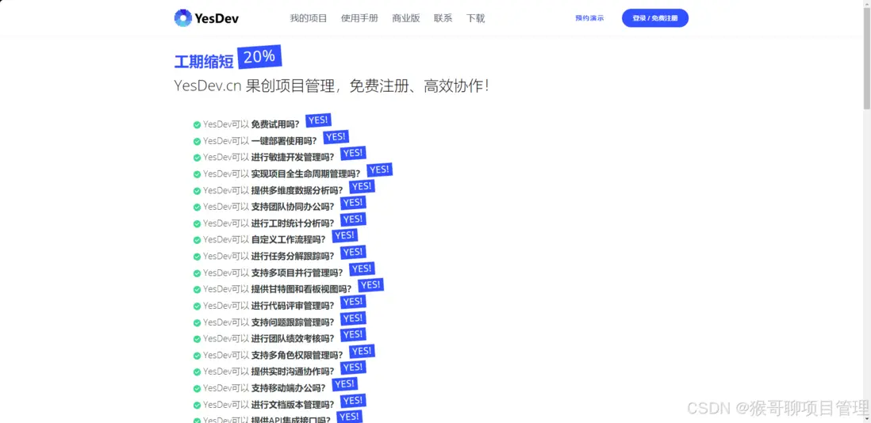This screenshot has width=871, height=423.
Task: Click the 工期缩短 heading
Action: tap(204, 62)
